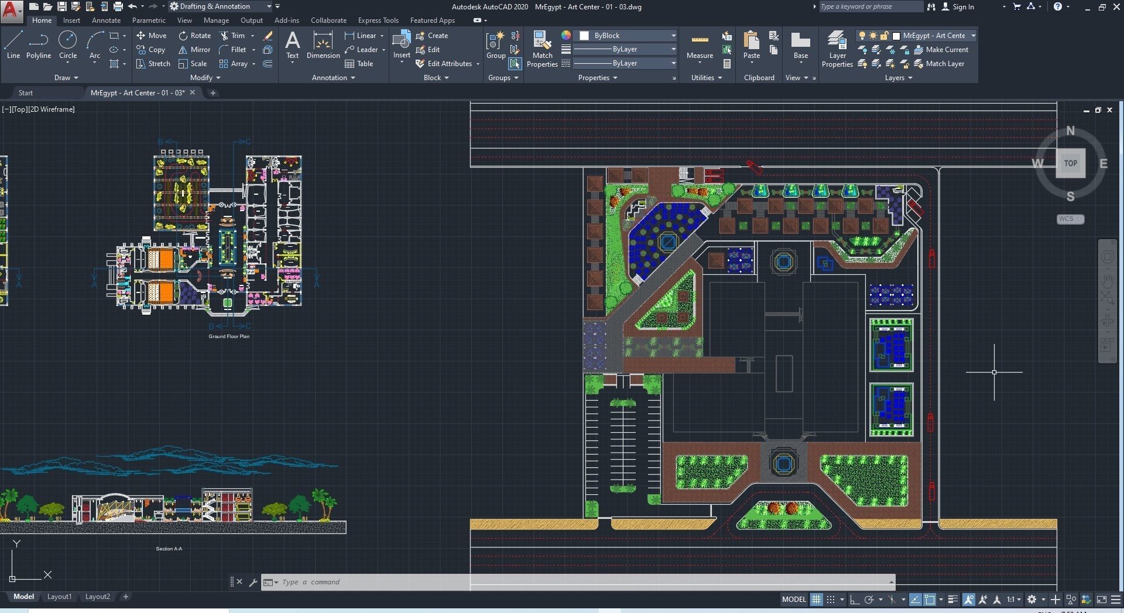Image resolution: width=1124 pixels, height=613 pixels.
Task: Toggle snap mode in status bar
Action: [831, 600]
